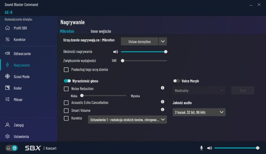Click the Koder icon in the sidebar
The image size is (266, 154).
pyautogui.click(x=8, y=88)
